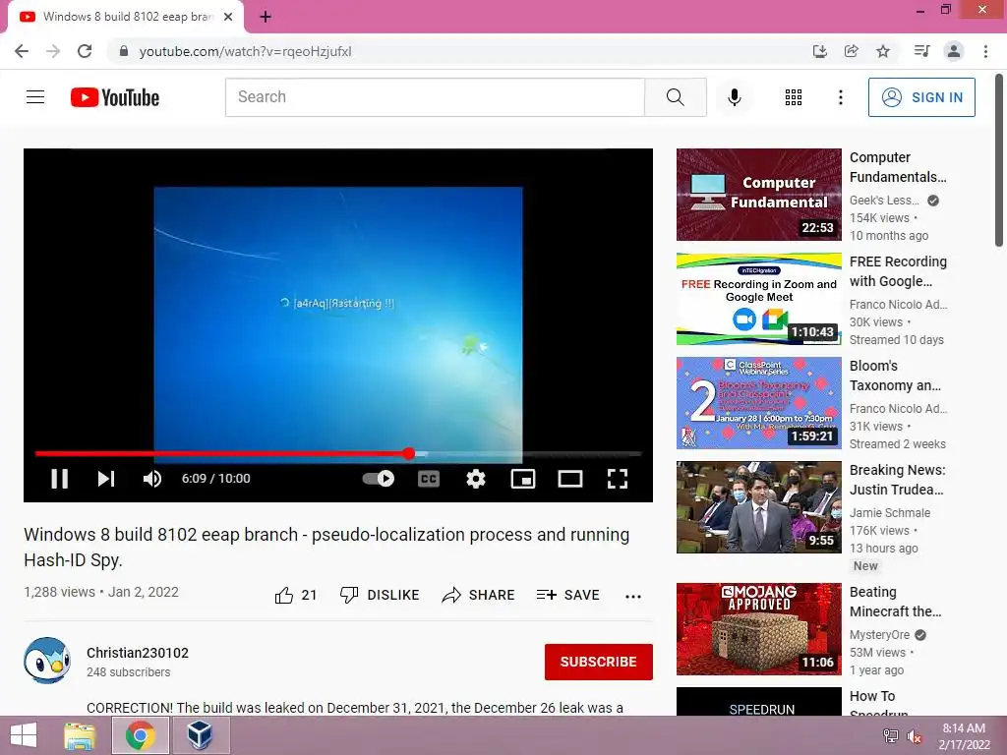Open File Explorer from taskbar
Viewport: 1007px width, 755px height.
(81, 735)
